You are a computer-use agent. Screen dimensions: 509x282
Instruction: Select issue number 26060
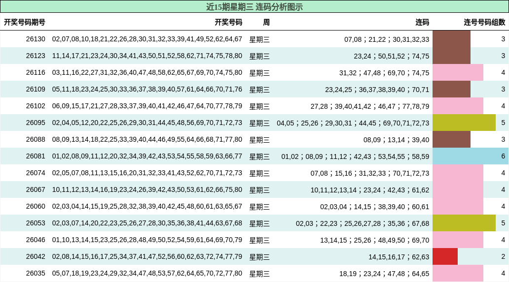click(x=36, y=207)
